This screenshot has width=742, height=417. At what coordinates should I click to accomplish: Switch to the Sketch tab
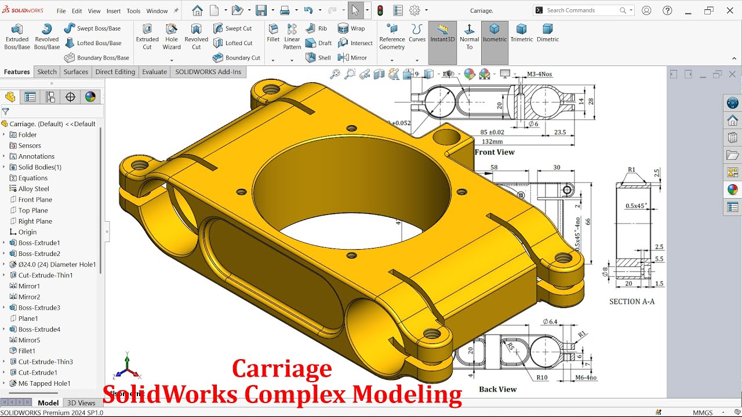(47, 72)
